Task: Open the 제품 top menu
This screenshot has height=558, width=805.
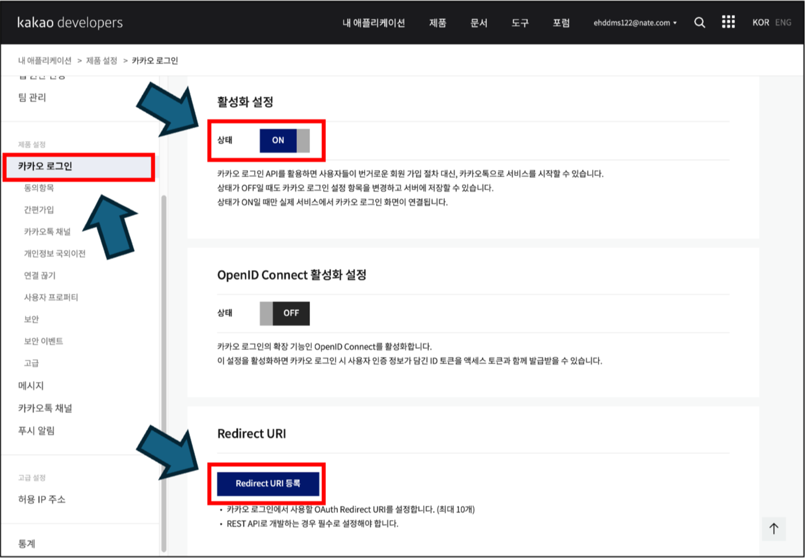Action: click(437, 23)
